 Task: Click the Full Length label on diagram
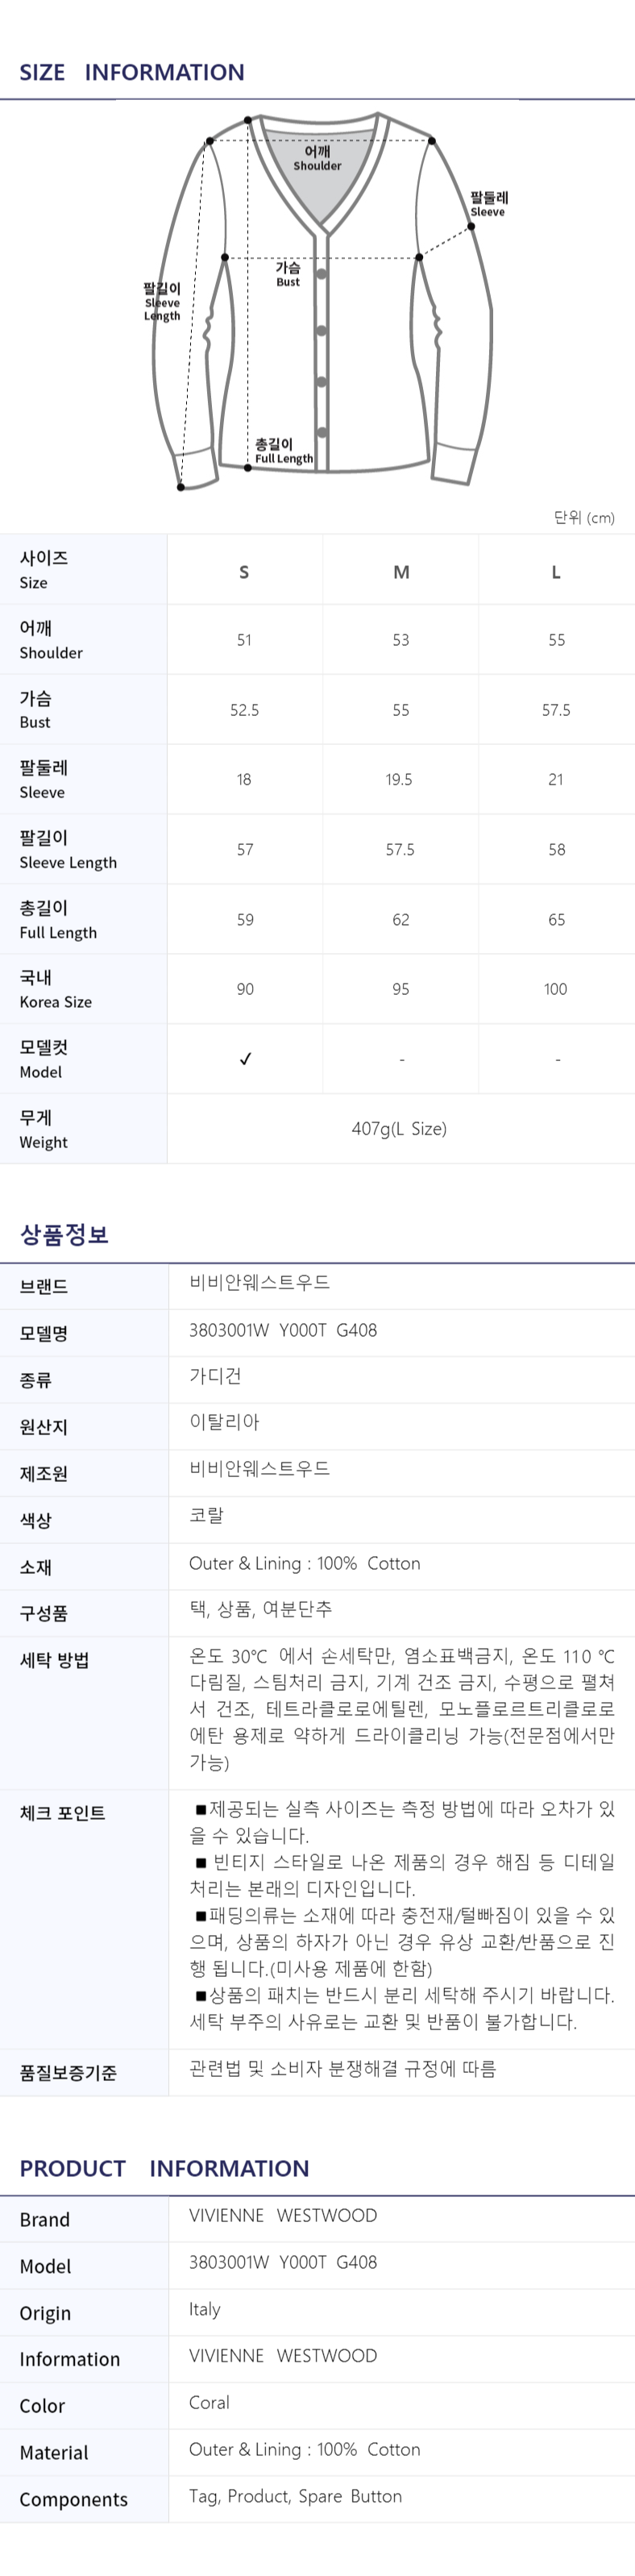pos(283,451)
